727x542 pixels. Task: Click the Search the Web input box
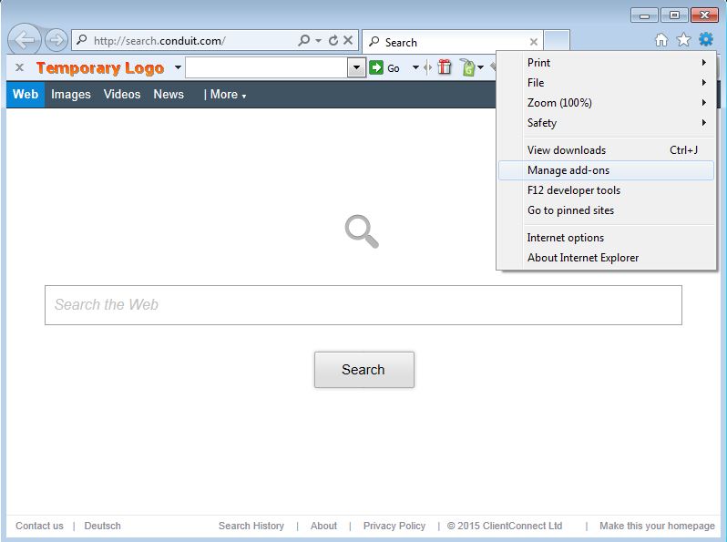tap(363, 305)
